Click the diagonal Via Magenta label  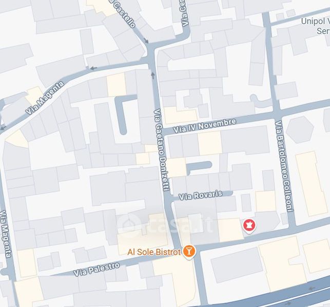(45, 98)
